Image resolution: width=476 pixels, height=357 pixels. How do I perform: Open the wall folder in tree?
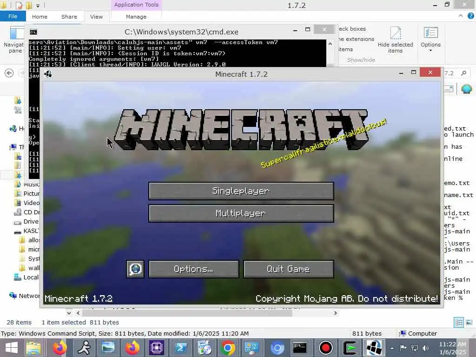pyautogui.click(x=30, y=268)
